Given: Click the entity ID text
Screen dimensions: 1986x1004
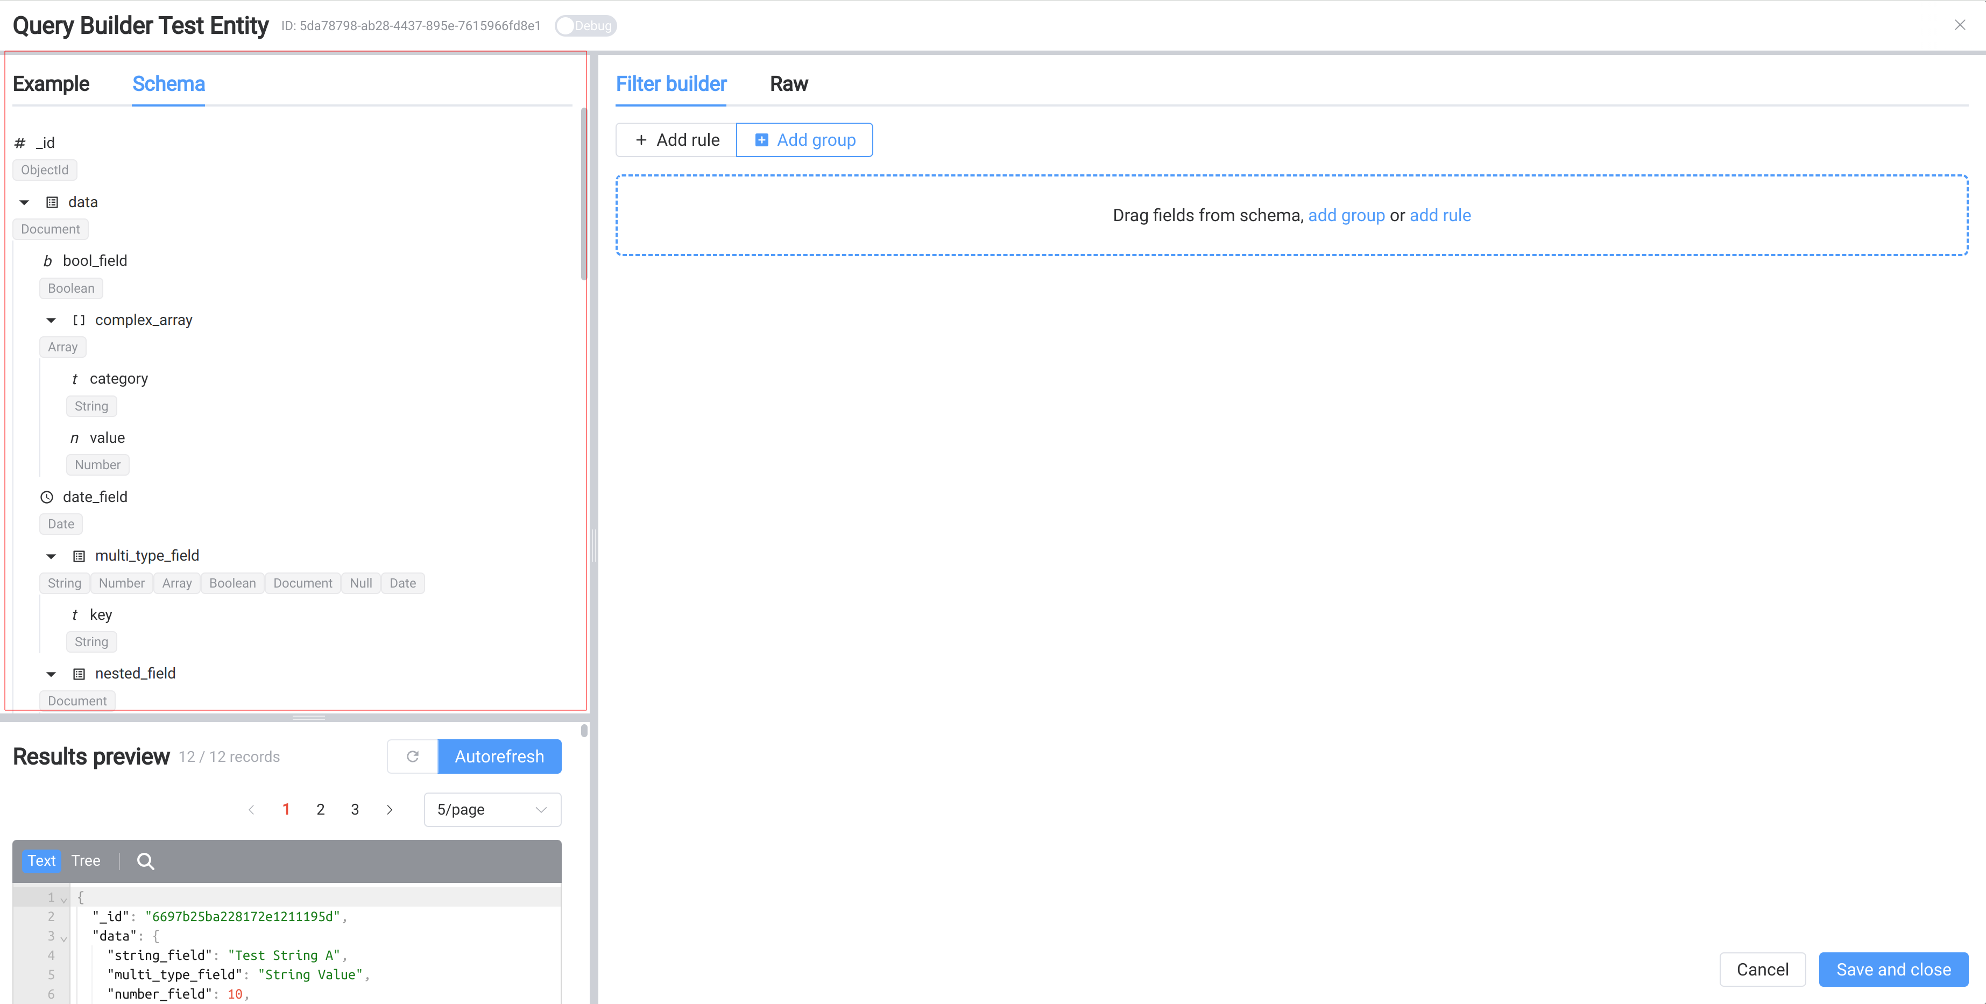Looking at the screenshot, I should (411, 25).
